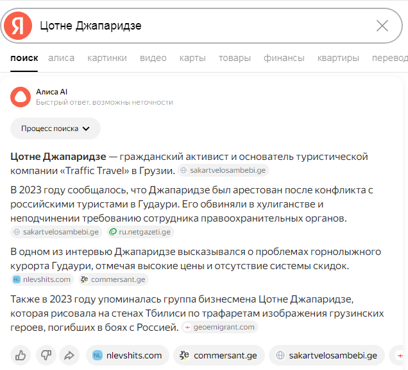Expand the Процесс поиска dropdown
Image resolution: width=408 pixels, height=370 pixels.
(55, 128)
